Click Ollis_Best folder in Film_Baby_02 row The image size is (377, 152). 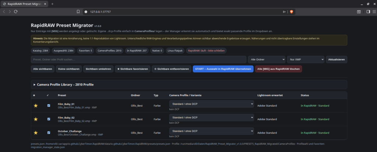pos(137,119)
